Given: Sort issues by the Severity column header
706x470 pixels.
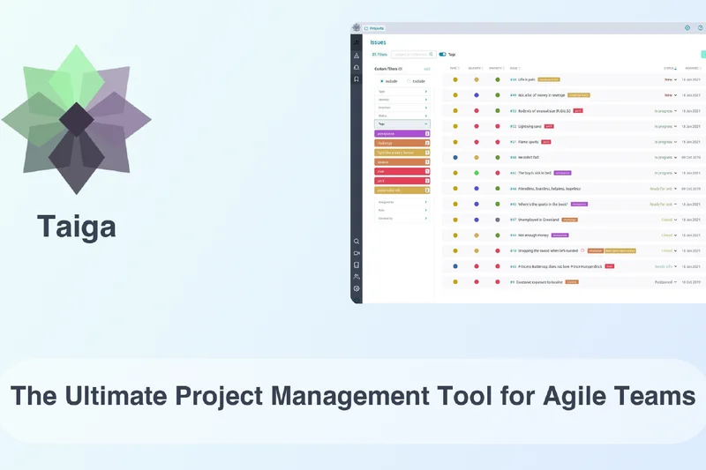Looking at the screenshot, I should [x=475, y=68].
